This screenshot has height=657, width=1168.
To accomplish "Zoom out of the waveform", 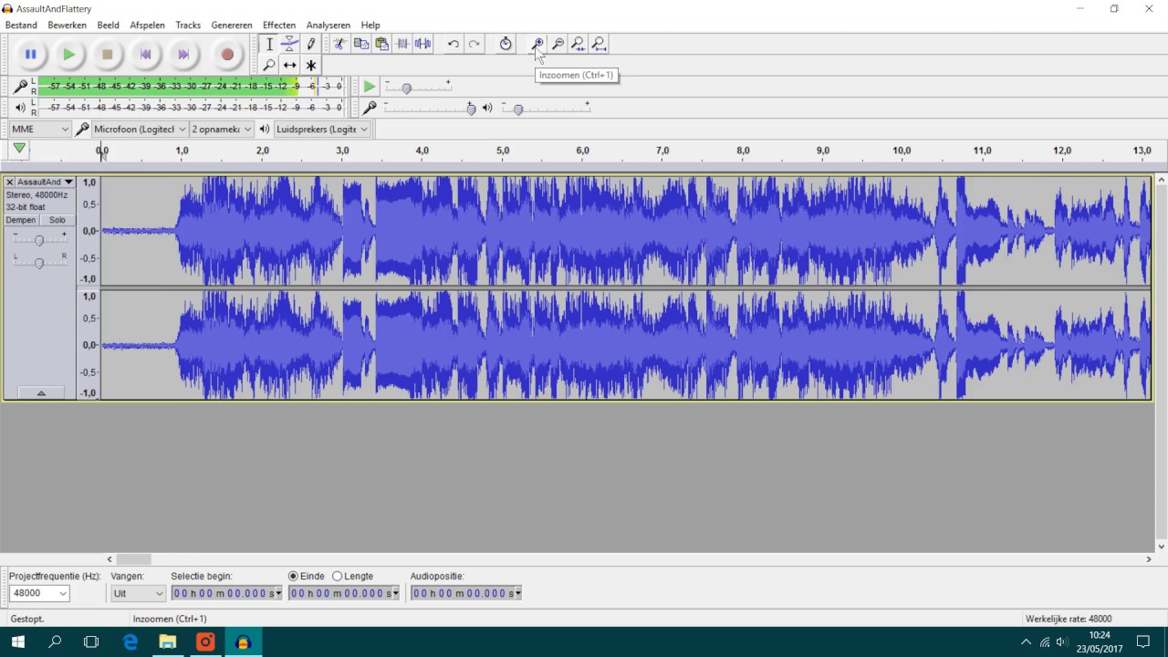I will (558, 44).
